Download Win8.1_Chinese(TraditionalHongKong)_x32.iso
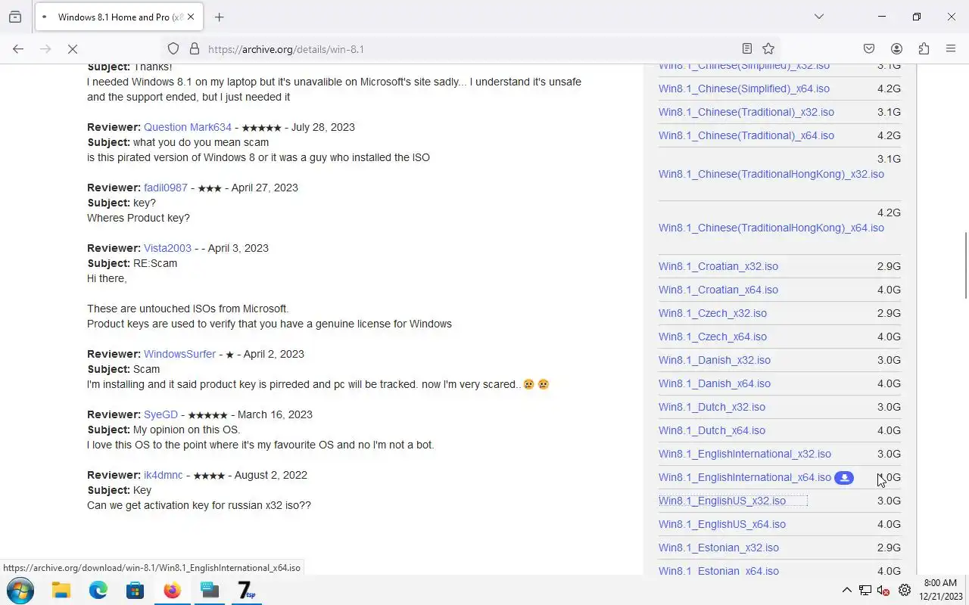Viewport: 969px width, 605px height. (x=771, y=174)
